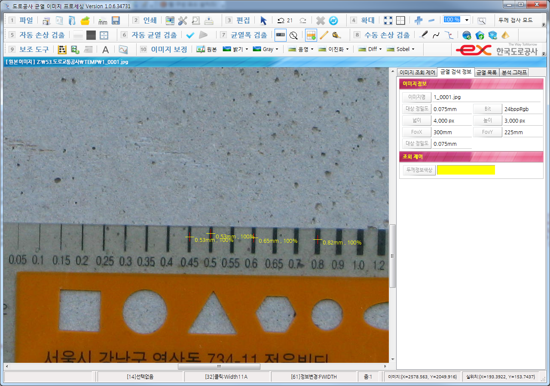Switch to 균열 검색 정보 tab
This screenshot has height=386, width=550.
click(x=456, y=72)
